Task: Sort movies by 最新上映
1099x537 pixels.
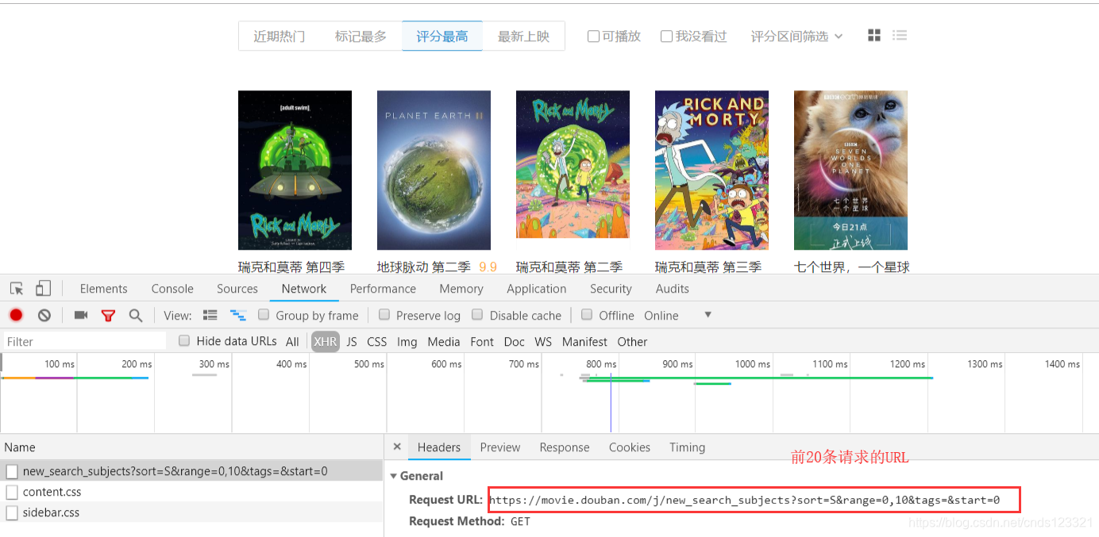Action: [523, 36]
